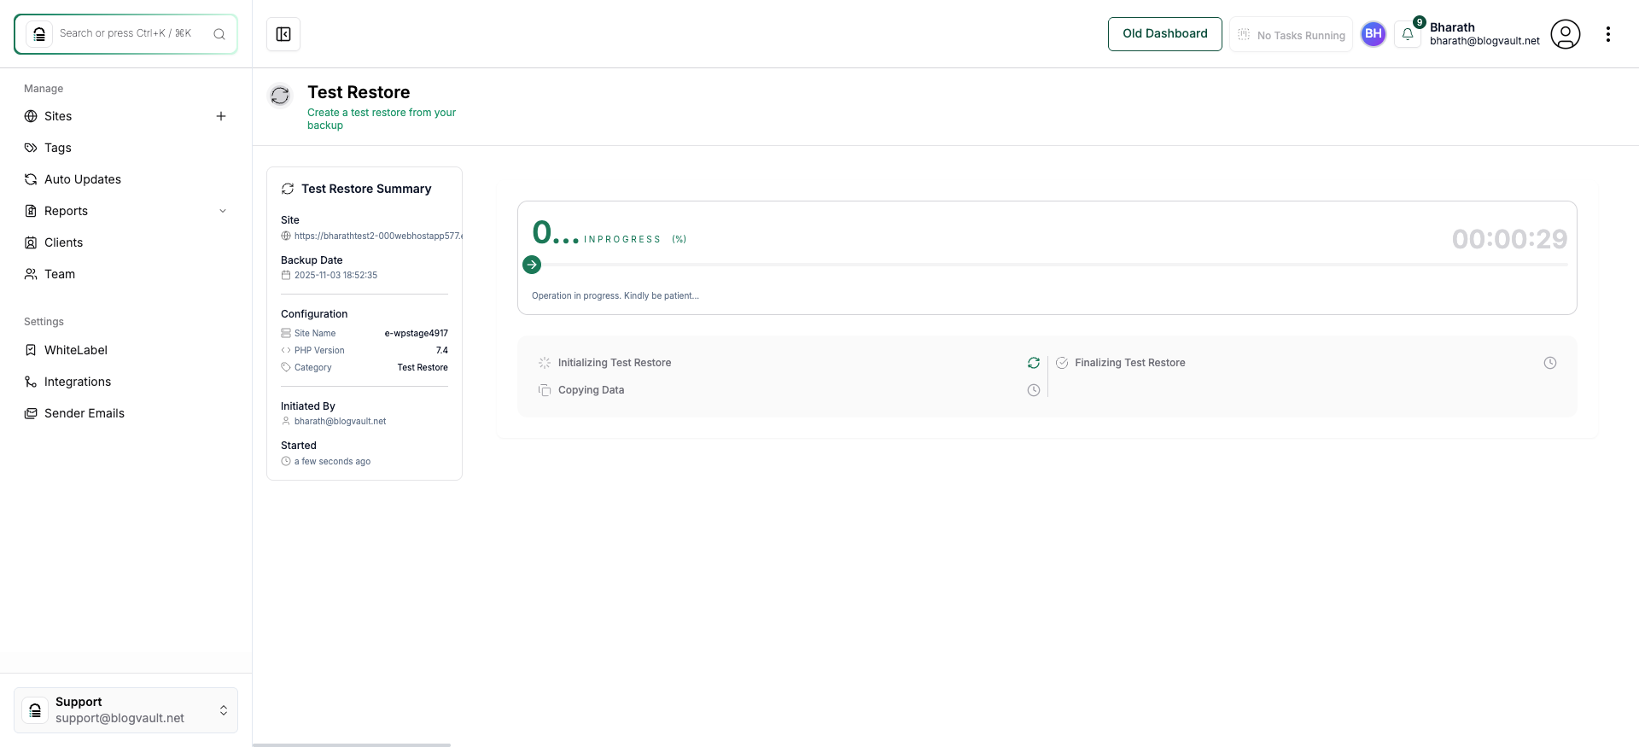The height and width of the screenshot is (747, 1639).
Task: Click the horizontal scrollbar at the bottom
Action: [x=352, y=745]
